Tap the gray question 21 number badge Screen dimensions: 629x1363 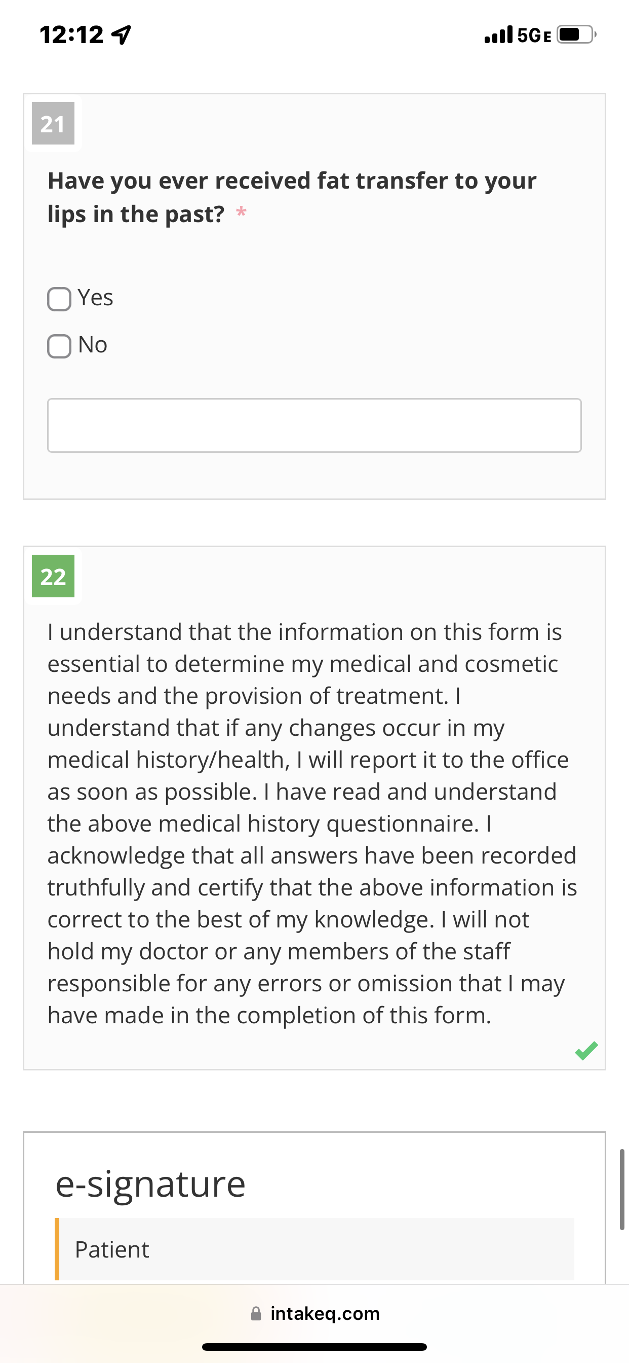pyautogui.click(x=53, y=123)
